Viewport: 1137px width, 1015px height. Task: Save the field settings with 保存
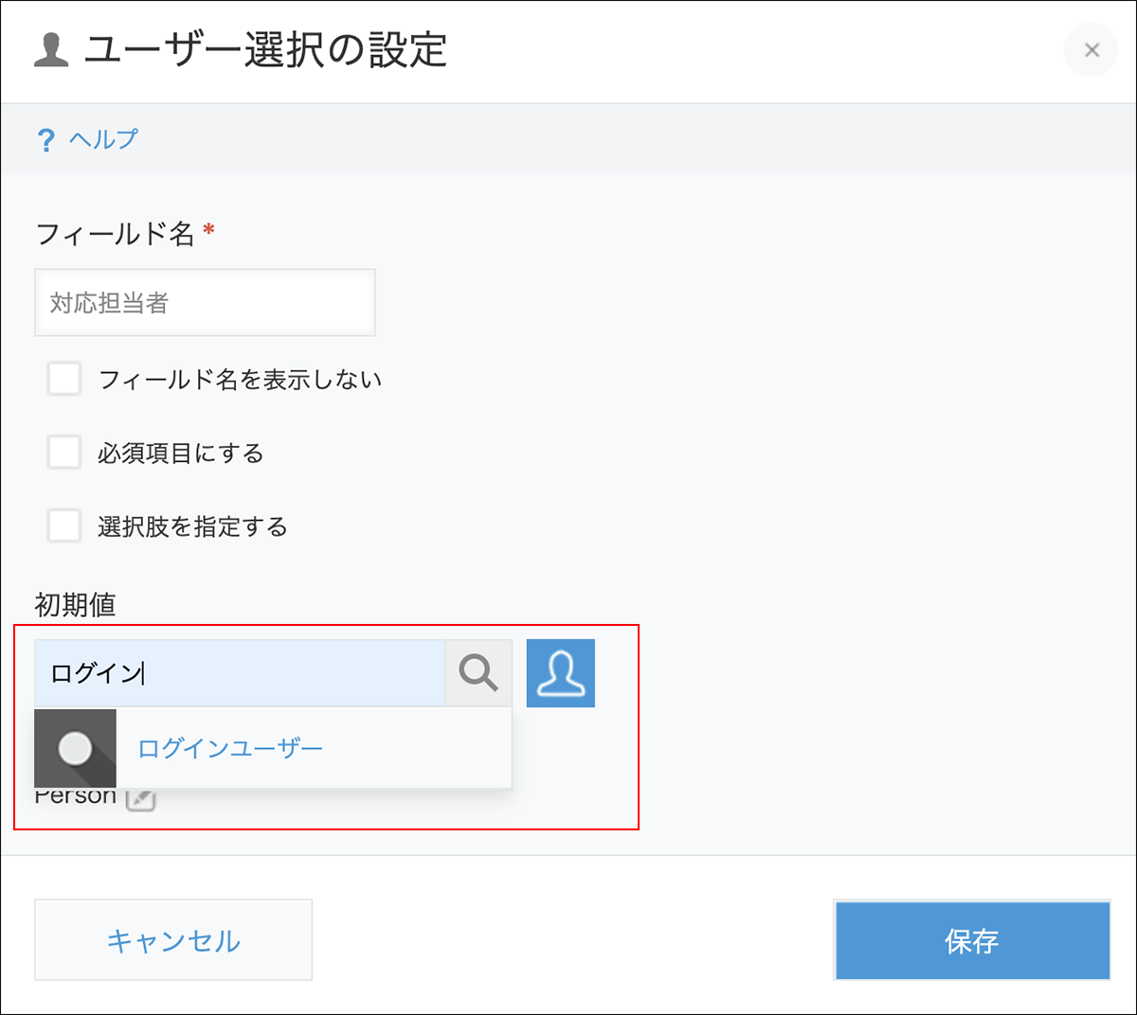pyautogui.click(x=972, y=939)
